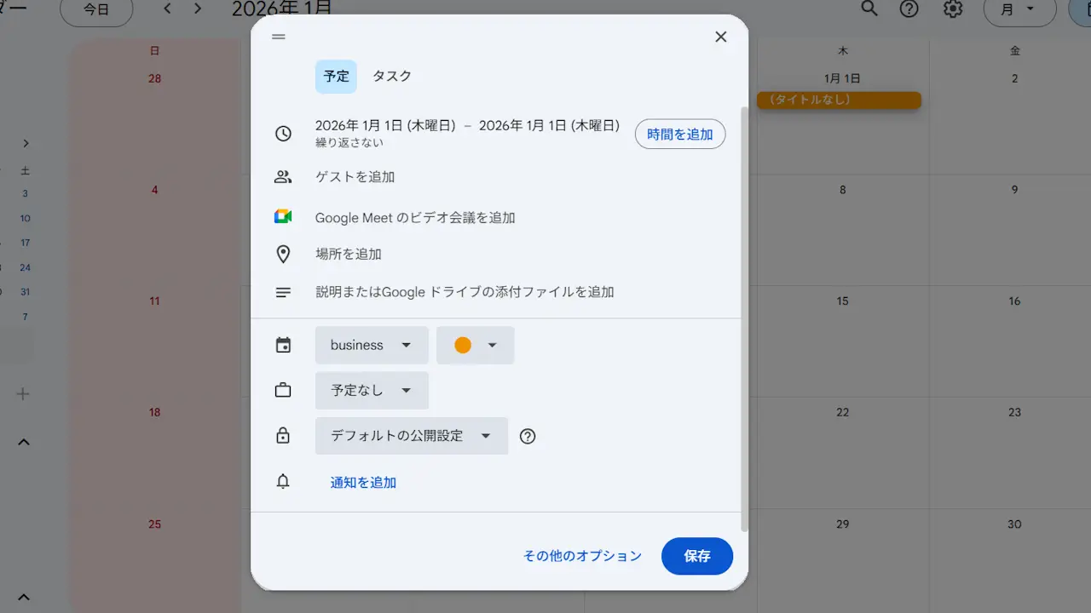Click the visibility help circle icon
The height and width of the screenshot is (613, 1091).
tap(528, 436)
